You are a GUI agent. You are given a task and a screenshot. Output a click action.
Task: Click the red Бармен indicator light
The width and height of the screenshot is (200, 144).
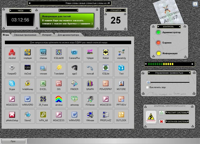[158, 43]
